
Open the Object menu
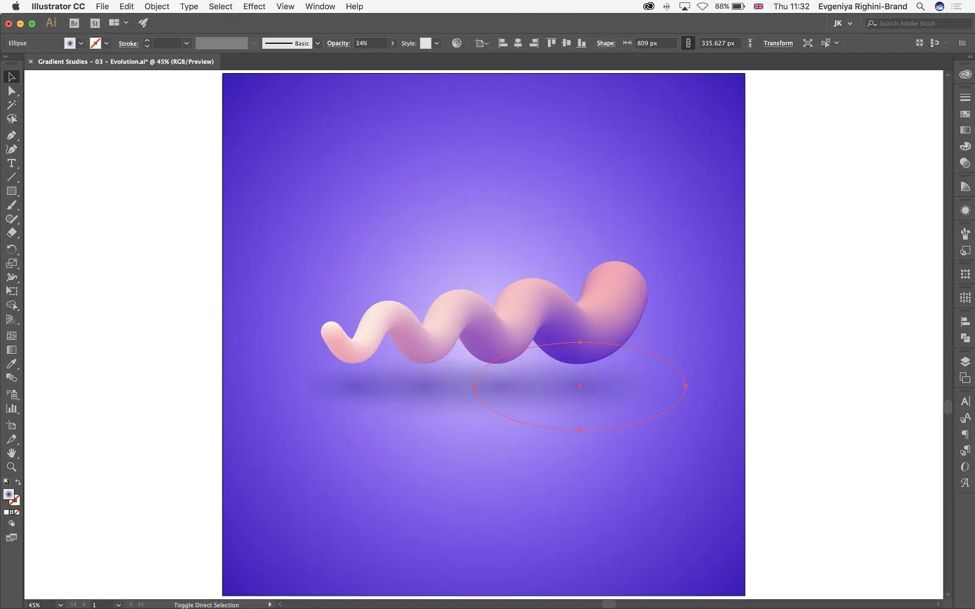[157, 7]
